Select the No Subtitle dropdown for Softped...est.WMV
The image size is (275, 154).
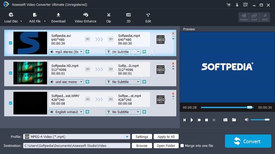123,112
